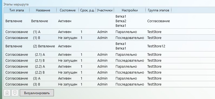Click the Участники column header
This screenshot has height=99, width=215.
105,10
